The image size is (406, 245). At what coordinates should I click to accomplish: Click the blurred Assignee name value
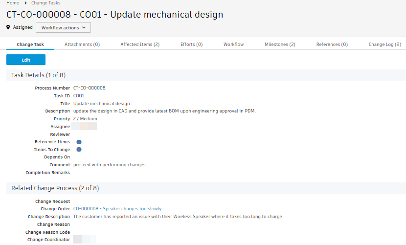click(85, 127)
